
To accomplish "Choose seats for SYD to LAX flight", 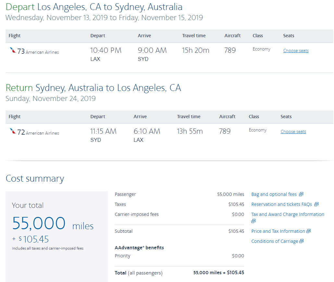I will tap(293, 132).
